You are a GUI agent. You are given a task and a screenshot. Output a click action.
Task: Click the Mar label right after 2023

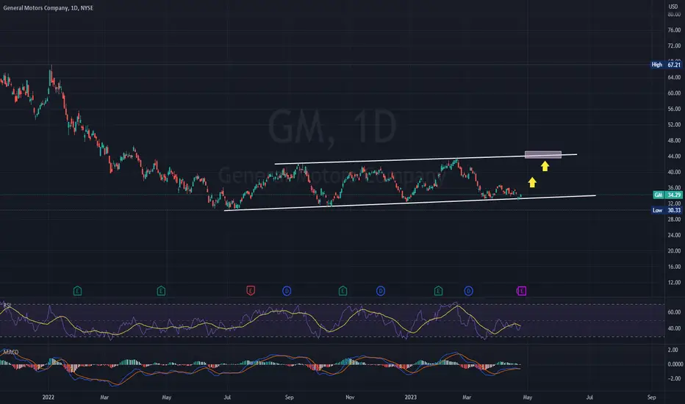(467, 397)
